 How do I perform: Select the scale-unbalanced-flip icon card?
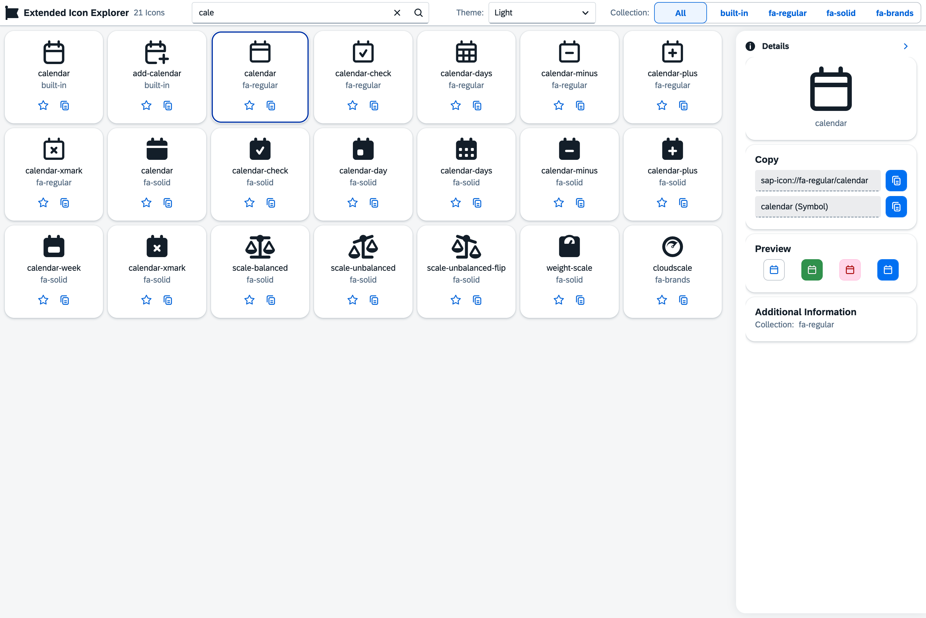point(466,272)
